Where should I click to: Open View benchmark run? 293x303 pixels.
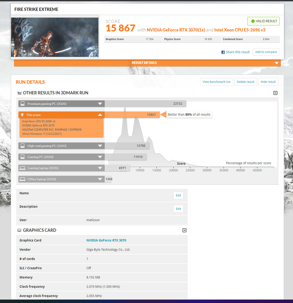point(216,82)
